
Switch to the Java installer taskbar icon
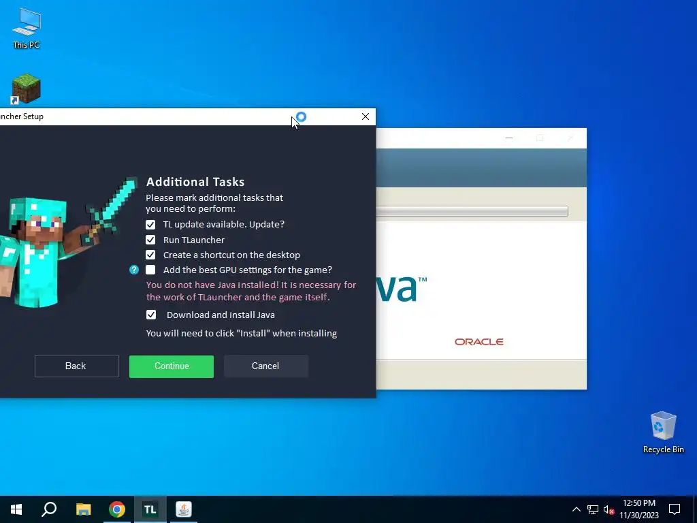point(184,509)
